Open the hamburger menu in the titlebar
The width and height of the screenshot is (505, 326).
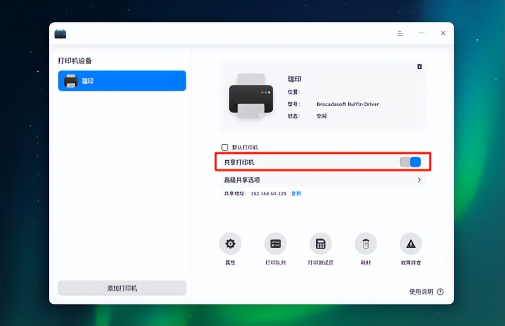400,33
